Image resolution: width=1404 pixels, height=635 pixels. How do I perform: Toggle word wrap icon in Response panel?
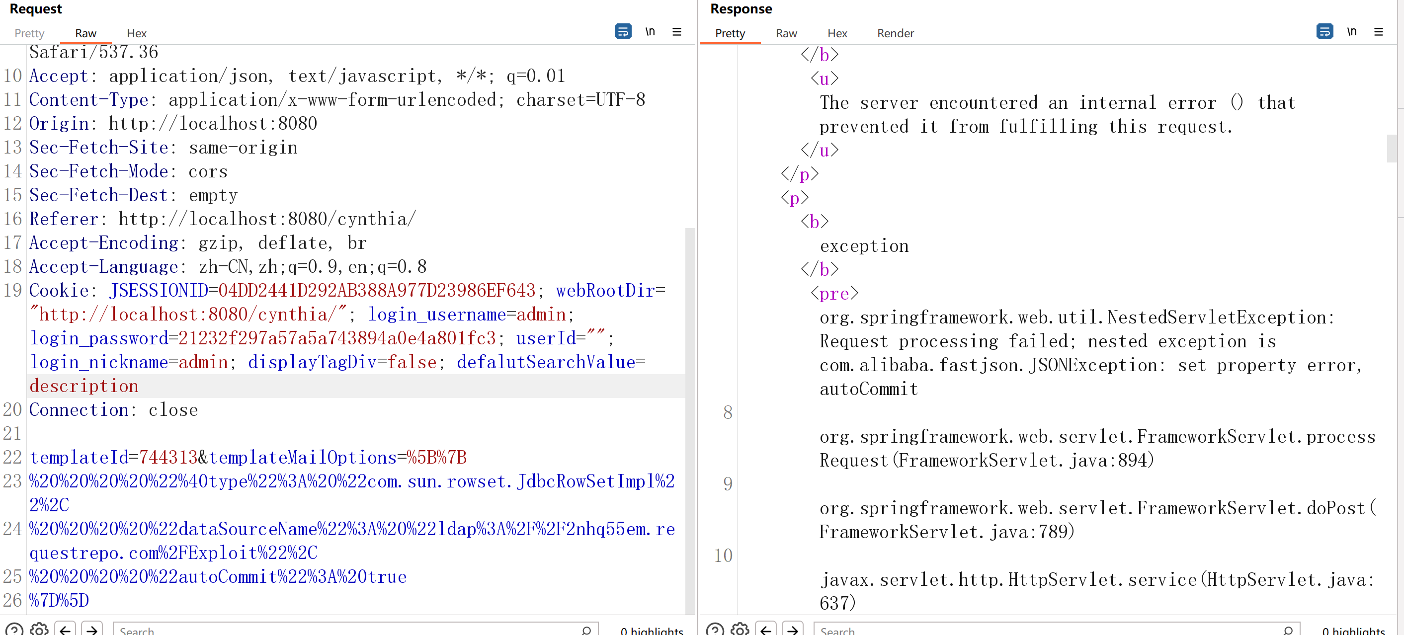(x=1324, y=32)
